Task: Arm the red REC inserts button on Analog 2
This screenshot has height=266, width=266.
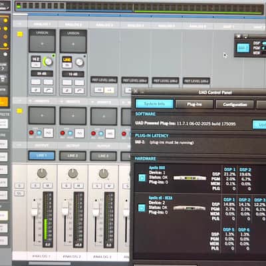Action: point(63,133)
